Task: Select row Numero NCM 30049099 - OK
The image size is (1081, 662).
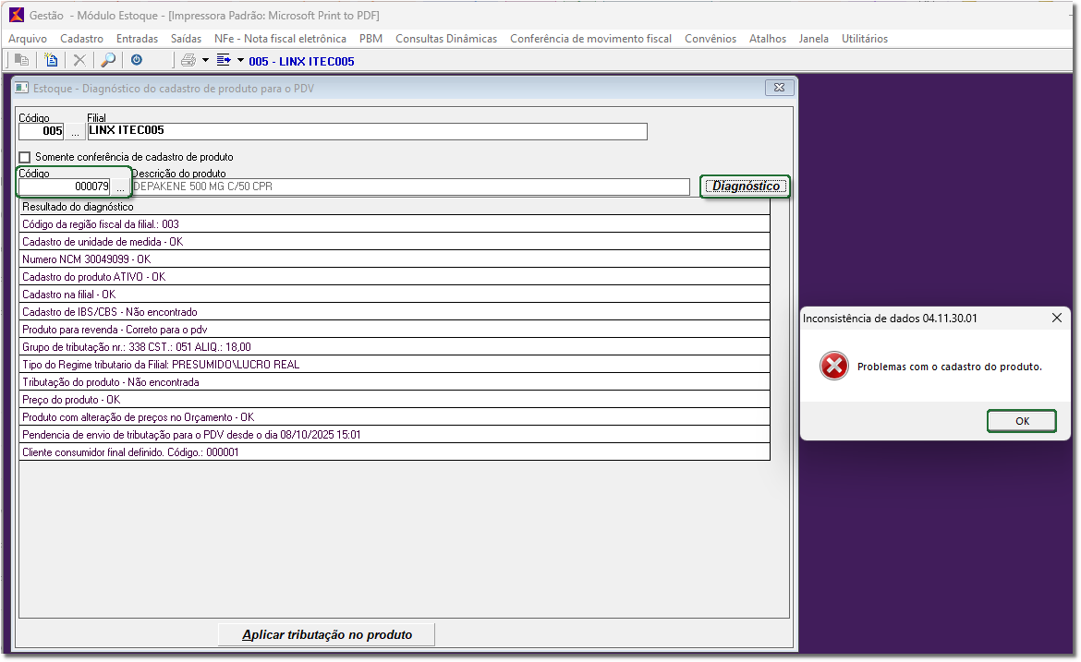Action: coord(395,259)
